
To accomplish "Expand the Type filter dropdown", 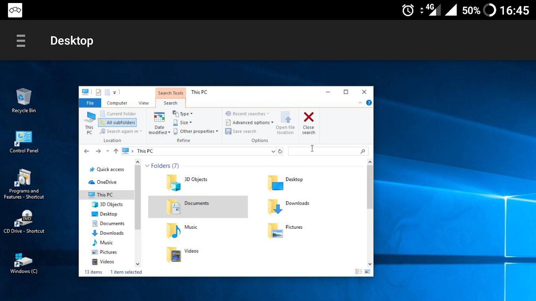I will tap(183, 114).
